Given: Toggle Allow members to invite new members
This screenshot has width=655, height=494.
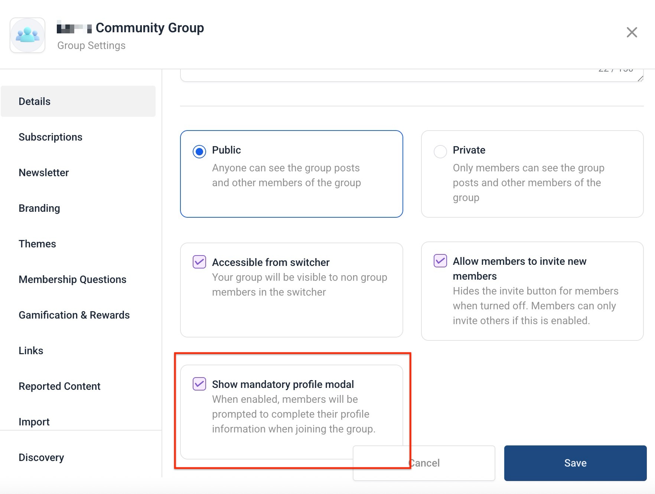Looking at the screenshot, I should [x=440, y=261].
